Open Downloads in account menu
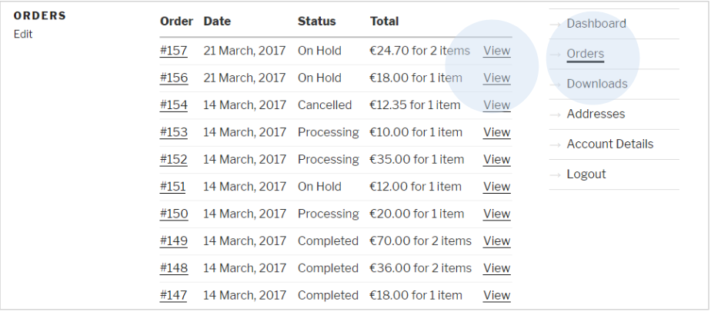Image resolution: width=711 pixels, height=312 pixels. click(596, 84)
